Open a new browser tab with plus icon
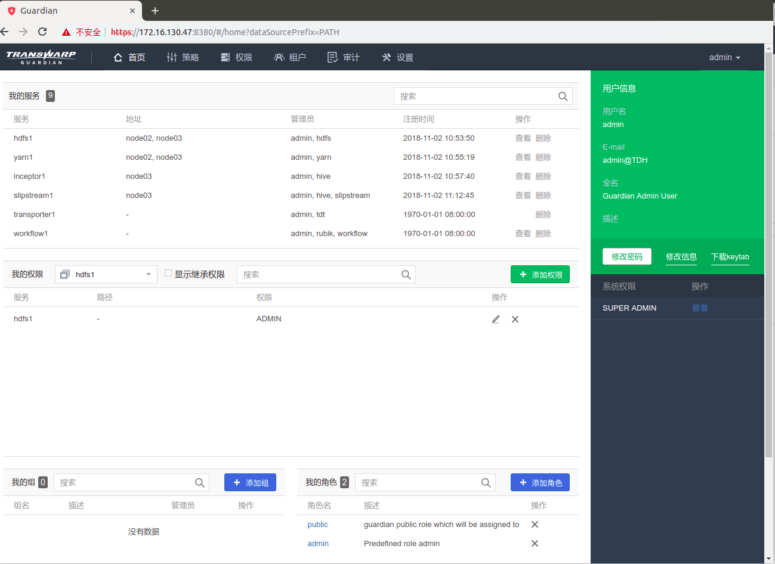Viewport: 775px width, 564px height. (x=155, y=11)
